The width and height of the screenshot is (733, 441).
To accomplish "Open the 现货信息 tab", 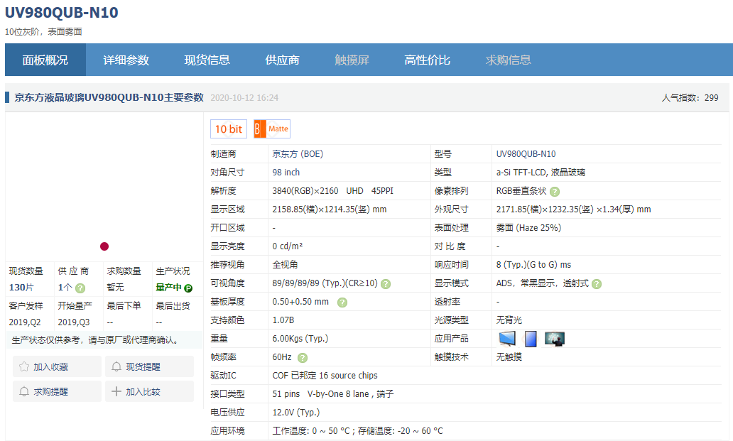I will click(207, 60).
